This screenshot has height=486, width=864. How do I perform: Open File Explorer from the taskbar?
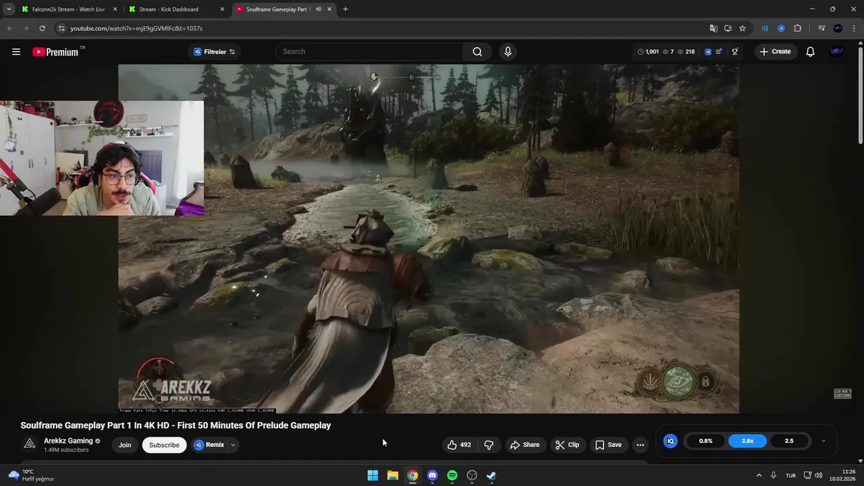tap(393, 475)
